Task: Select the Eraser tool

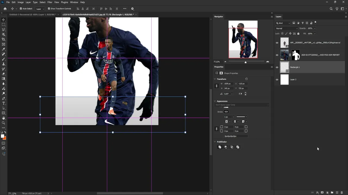Action: pos(4,74)
